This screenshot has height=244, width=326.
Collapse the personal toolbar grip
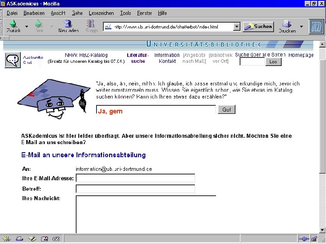5,38
